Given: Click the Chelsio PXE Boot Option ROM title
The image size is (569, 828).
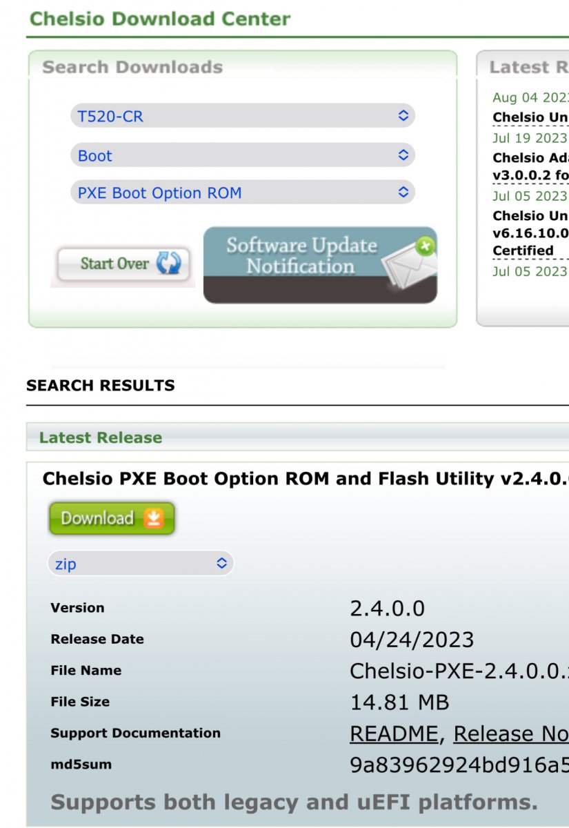Looking at the screenshot, I should [x=306, y=479].
